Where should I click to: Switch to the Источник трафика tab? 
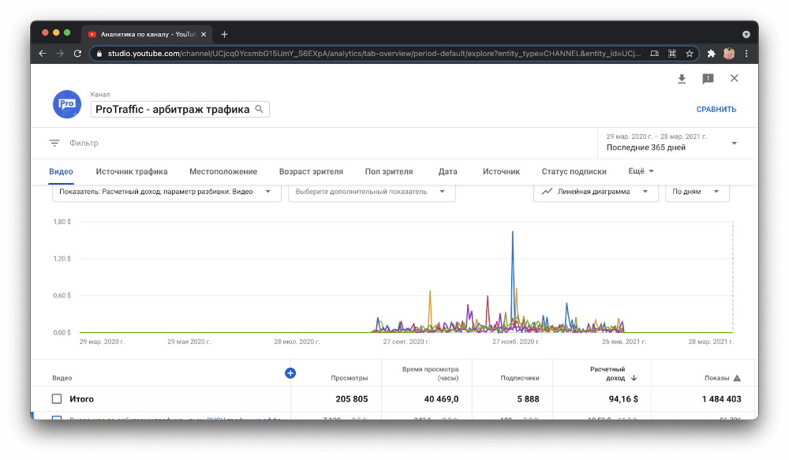pyautogui.click(x=132, y=171)
